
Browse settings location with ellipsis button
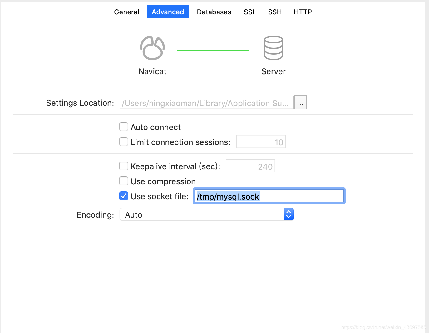tap(300, 102)
